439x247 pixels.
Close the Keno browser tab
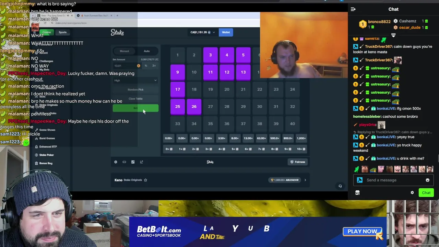tap(72, 15)
